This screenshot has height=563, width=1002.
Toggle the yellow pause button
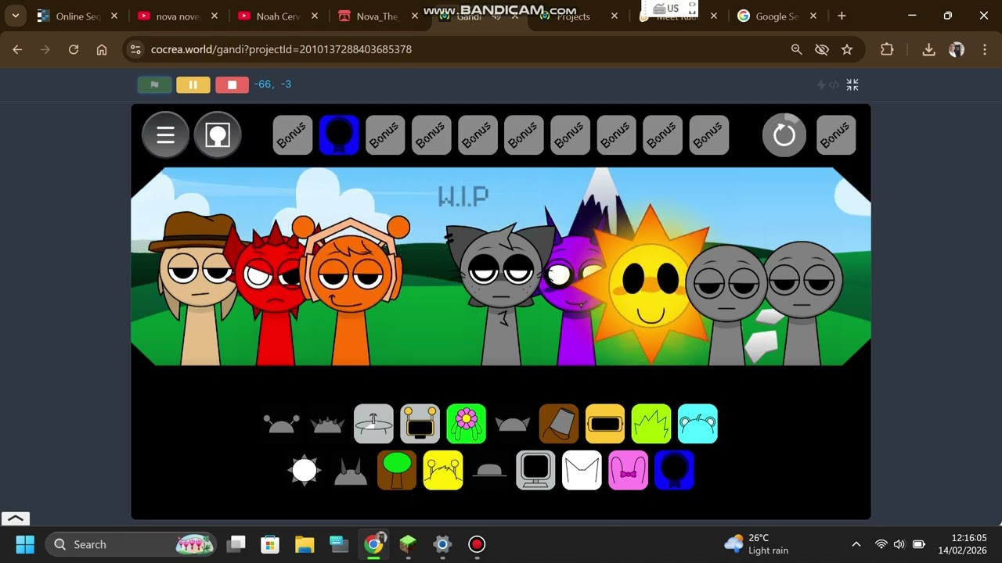pos(193,84)
